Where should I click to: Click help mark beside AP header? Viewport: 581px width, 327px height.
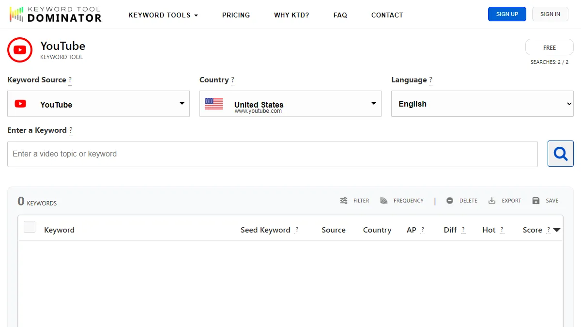click(x=423, y=230)
